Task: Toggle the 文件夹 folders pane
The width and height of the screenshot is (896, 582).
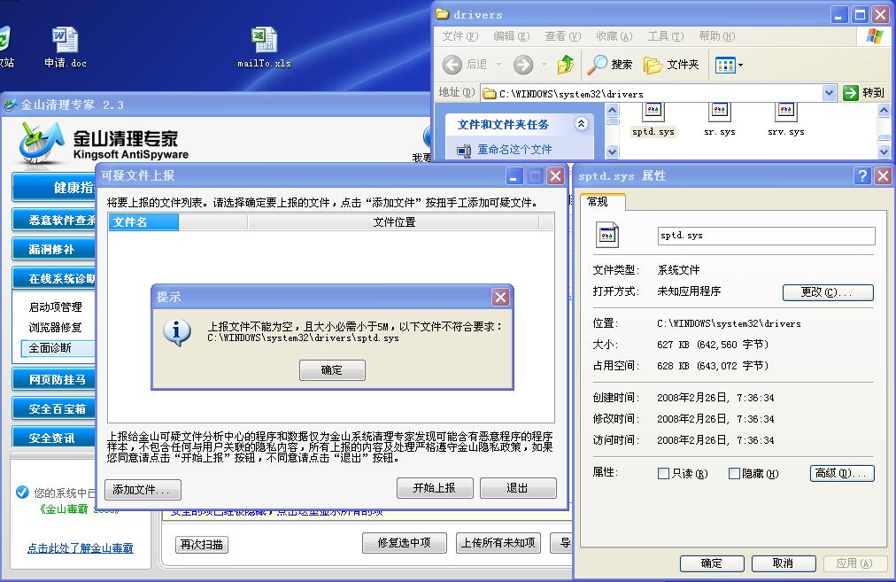Action: point(671,65)
